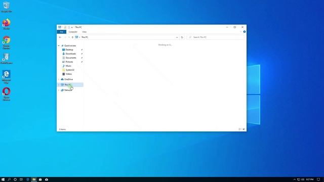Screen dimensions: 324x182
Task: Collapse the Quick access tree node
Action: pyautogui.click(x=59, y=45)
